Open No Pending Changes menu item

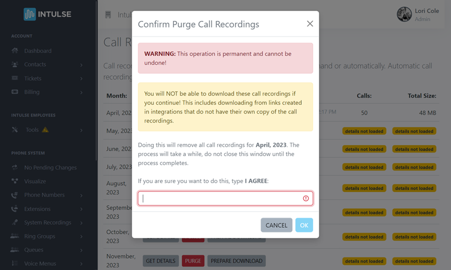click(50, 168)
